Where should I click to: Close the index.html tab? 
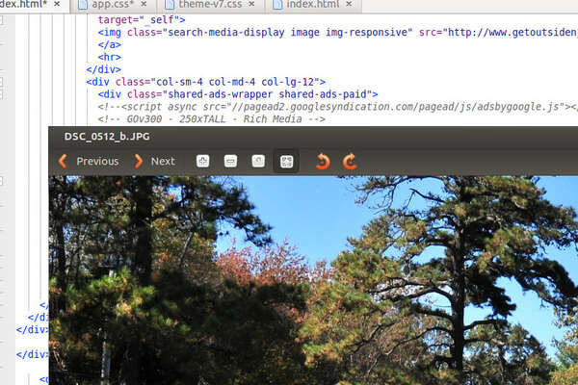[x=349, y=4]
